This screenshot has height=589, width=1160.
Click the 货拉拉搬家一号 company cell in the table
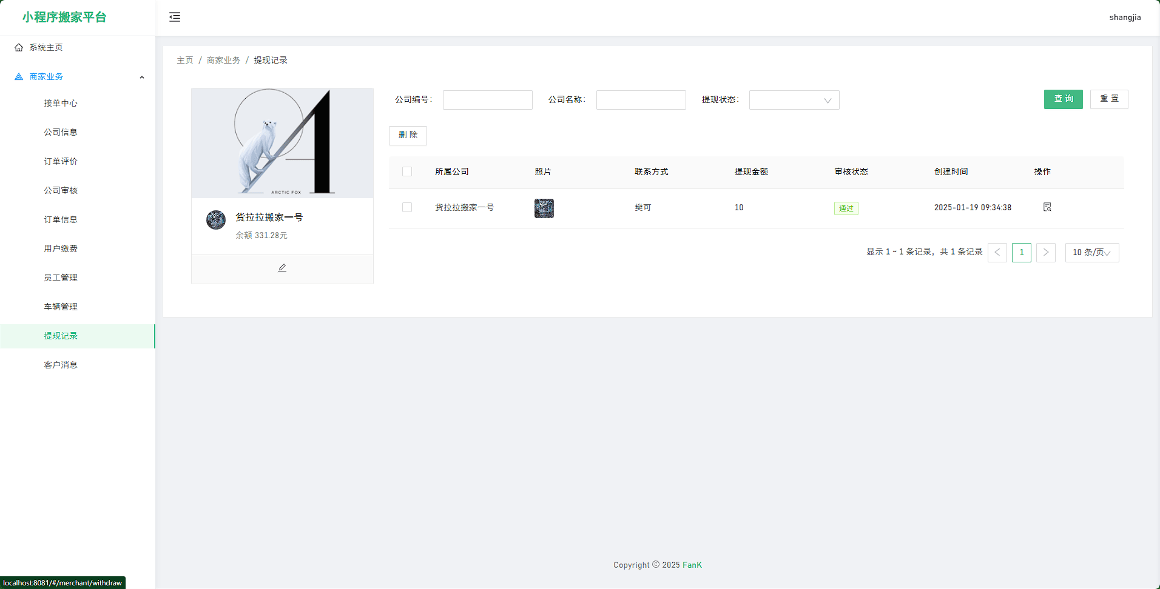pyautogui.click(x=465, y=207)
